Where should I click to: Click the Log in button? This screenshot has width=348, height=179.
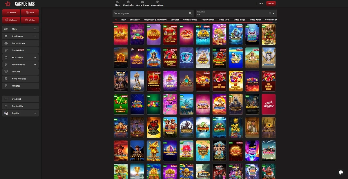[x=261, y=3]
